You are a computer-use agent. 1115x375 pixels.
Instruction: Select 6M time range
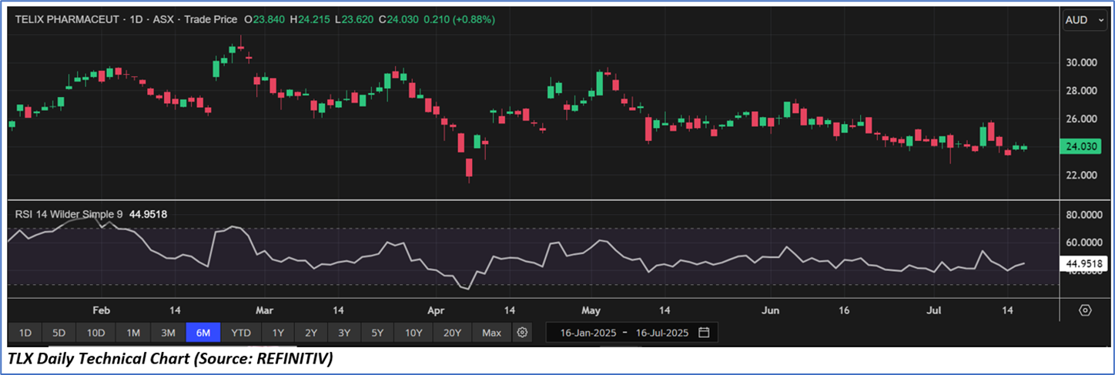(x=203, y=333)
